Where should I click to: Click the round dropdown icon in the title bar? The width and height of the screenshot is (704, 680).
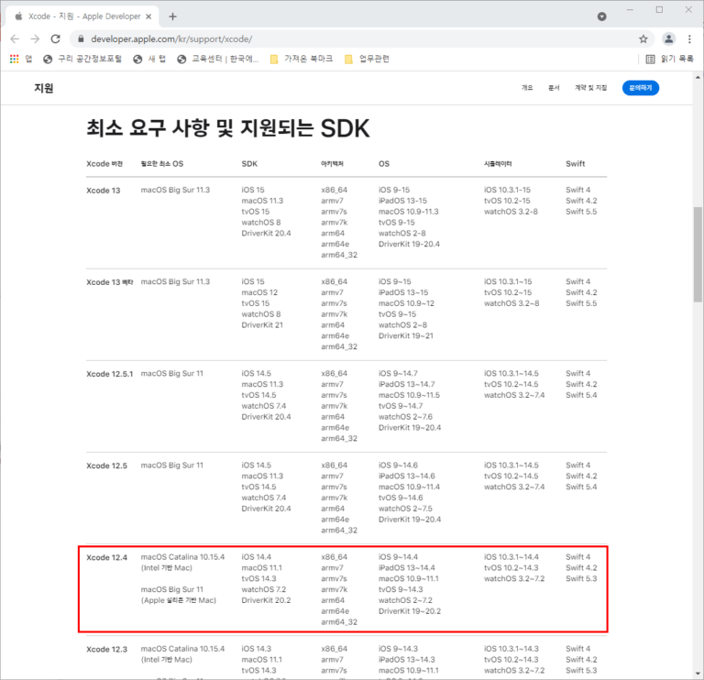601,16
